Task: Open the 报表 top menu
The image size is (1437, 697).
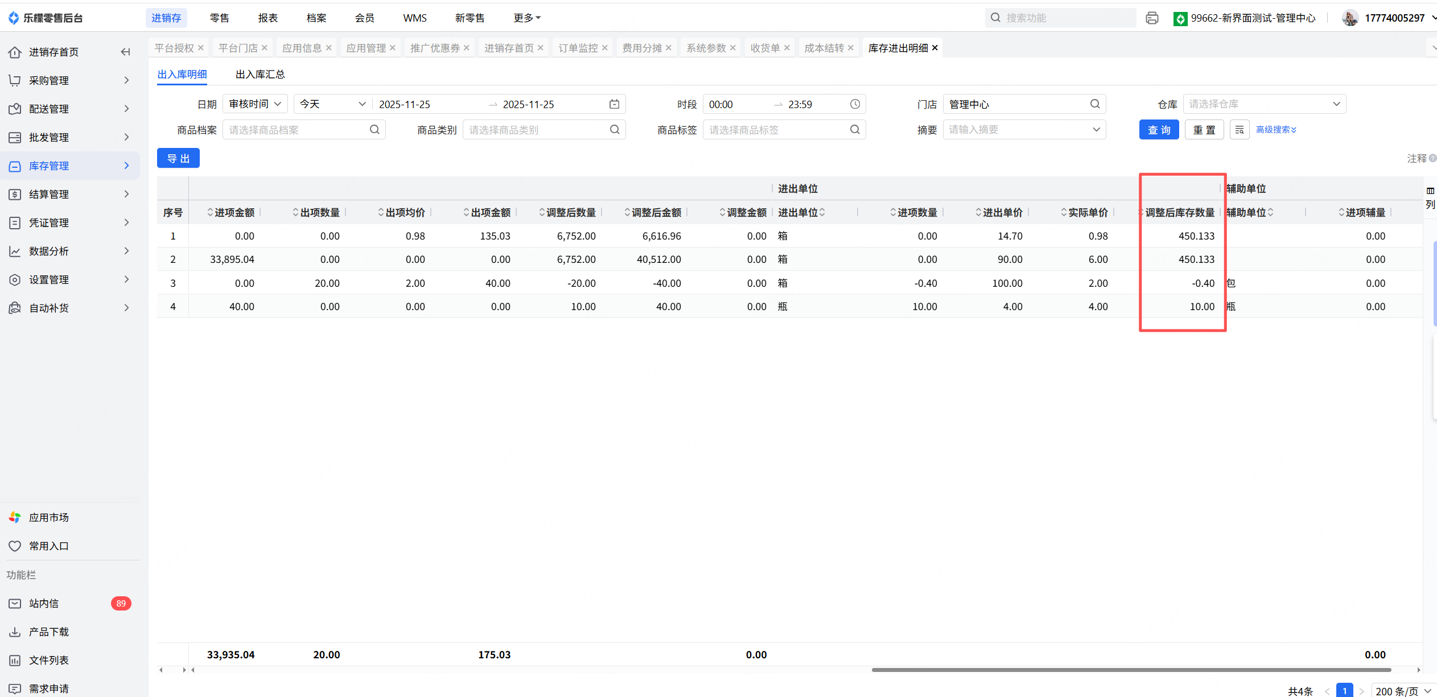Action: point(267,18)
